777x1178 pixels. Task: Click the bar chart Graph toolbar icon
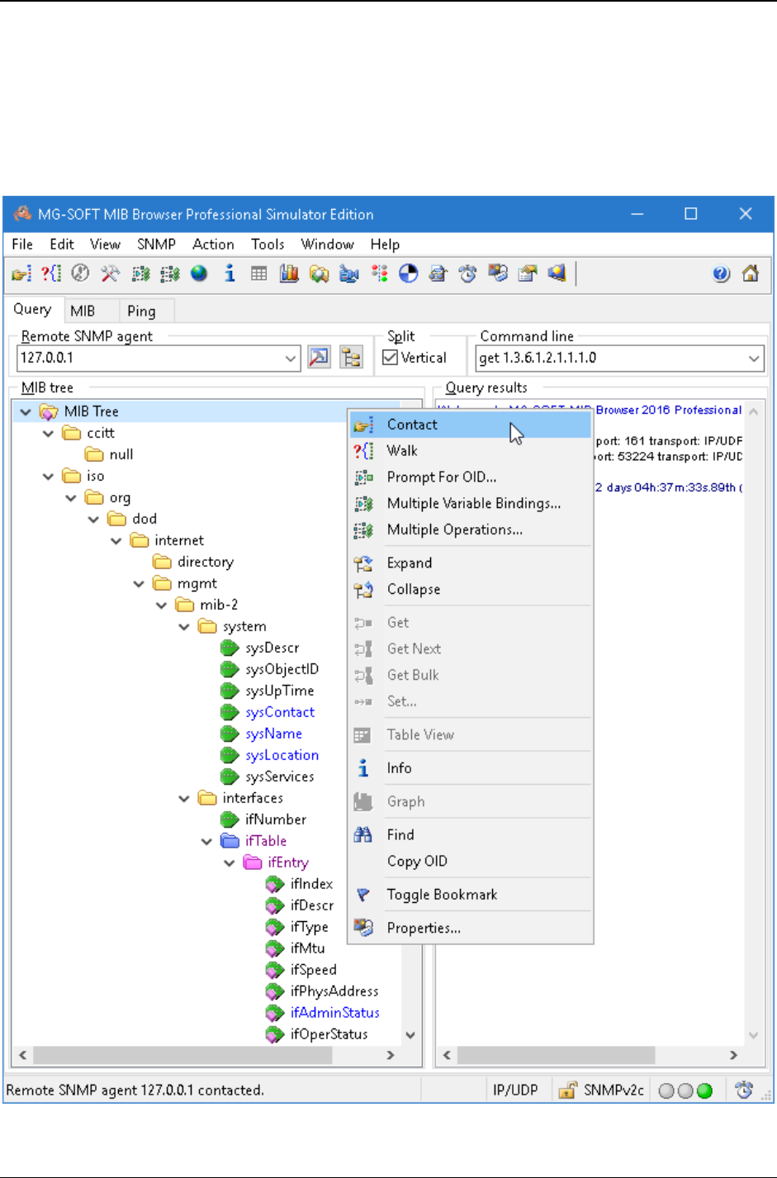click(289, 274)
